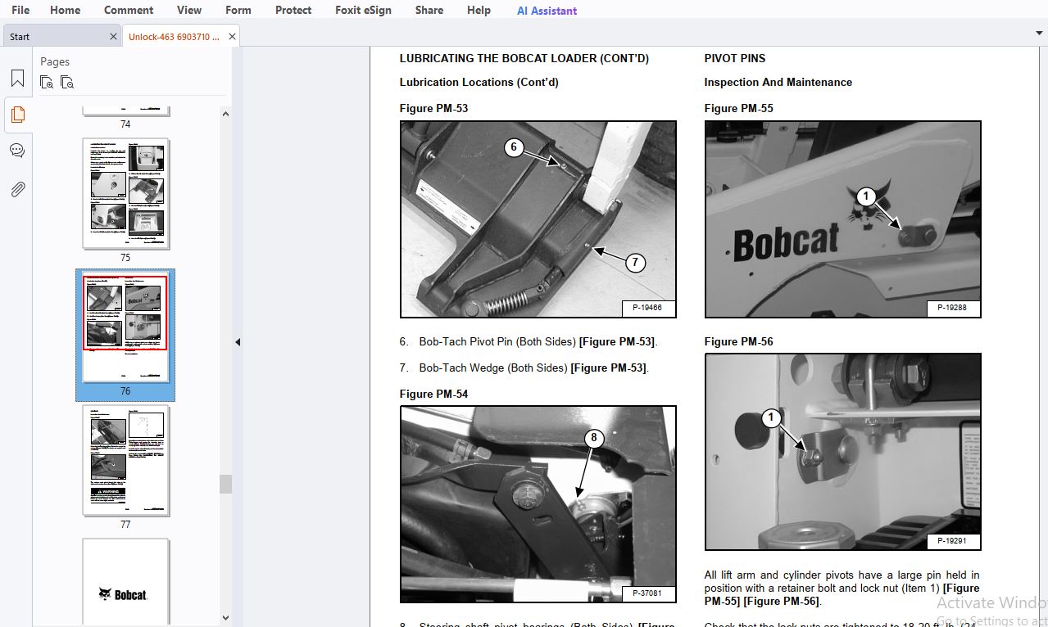Image resolution: width=1048 pixels, height=627 pixels.
Task: Collapse the navigation panel arrow
Action: point(238,342)
